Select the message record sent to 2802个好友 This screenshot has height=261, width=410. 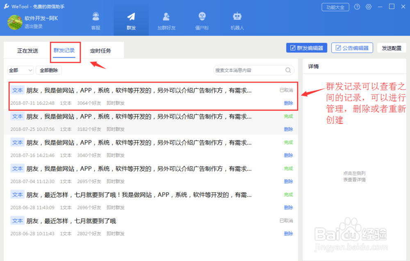point(151,227)
